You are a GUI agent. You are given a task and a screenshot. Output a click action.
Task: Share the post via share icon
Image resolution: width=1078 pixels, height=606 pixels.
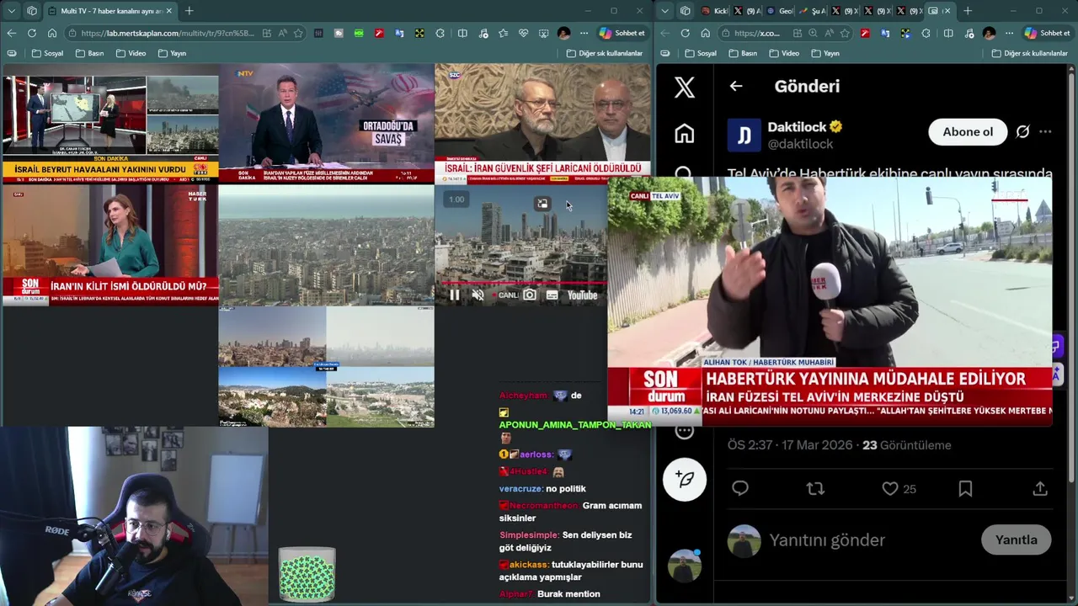coord(1040,488)
